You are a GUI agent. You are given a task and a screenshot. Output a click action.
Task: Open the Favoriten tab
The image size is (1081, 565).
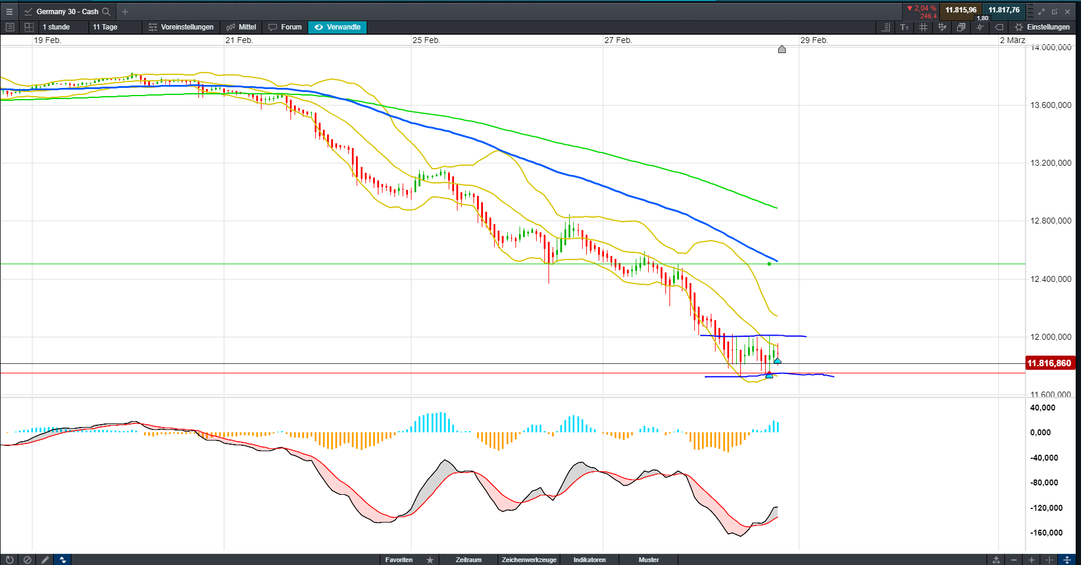399,560
